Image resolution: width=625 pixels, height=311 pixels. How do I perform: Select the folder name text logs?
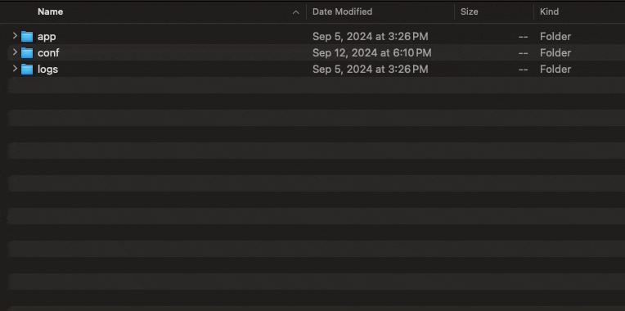[x=47, y=70]
